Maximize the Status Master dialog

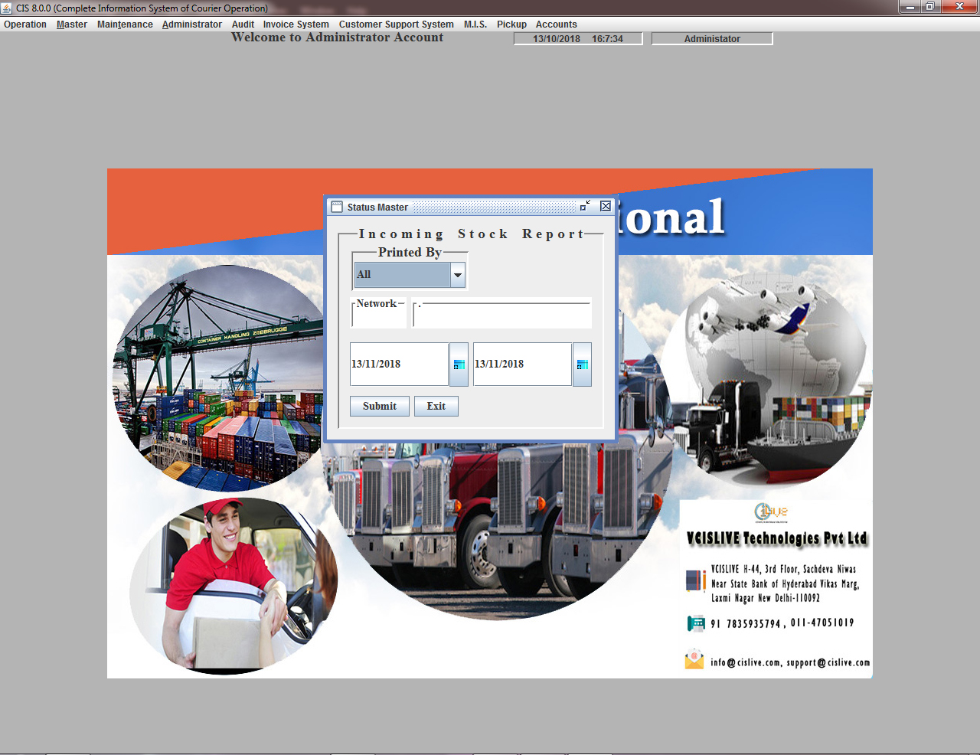(x=586, y=206)
